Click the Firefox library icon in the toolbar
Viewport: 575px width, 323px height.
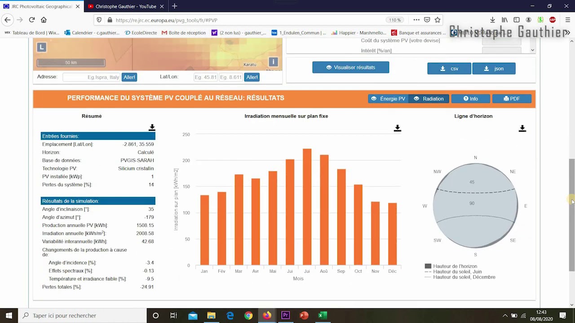click(x=504, y=20)
